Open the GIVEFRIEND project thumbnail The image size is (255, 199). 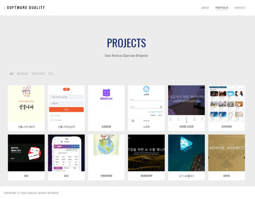(x=226, y=104)
